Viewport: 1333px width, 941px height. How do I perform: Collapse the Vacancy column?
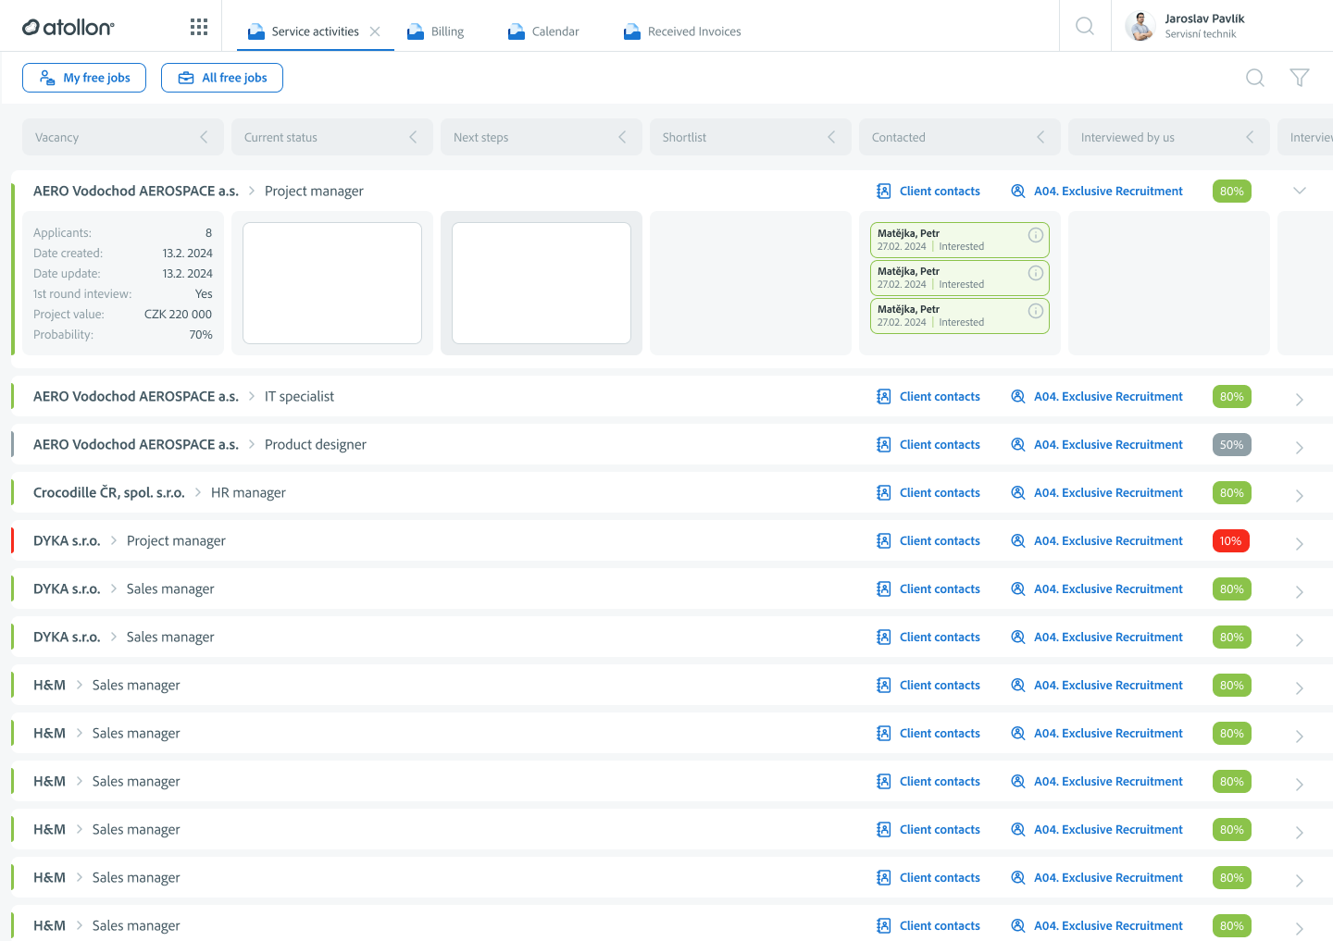[204, 136]
